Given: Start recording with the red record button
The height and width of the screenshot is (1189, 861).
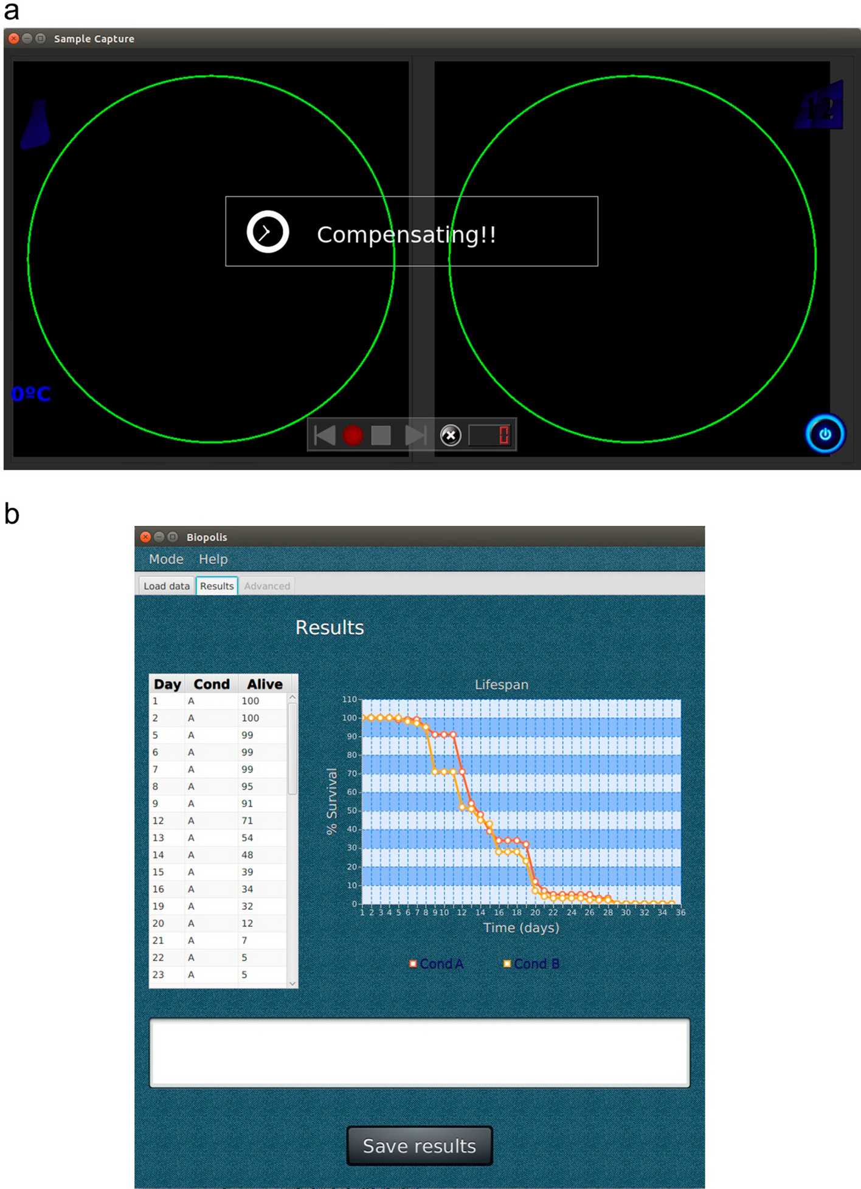Looking at the screenshot, I should [353, 435].
